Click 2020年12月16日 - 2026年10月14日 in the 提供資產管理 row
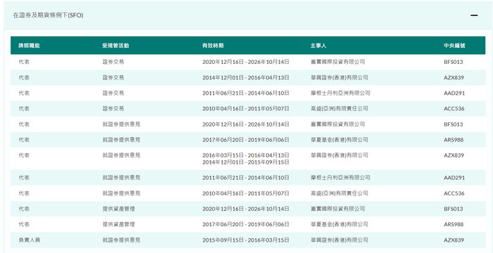Viewport: 493px width, 253px height. pyautogui.click(x=246, y=209)
